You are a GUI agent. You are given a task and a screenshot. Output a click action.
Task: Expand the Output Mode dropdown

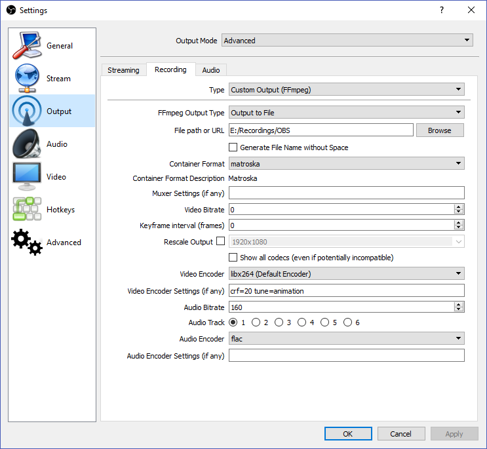[347, 41]
